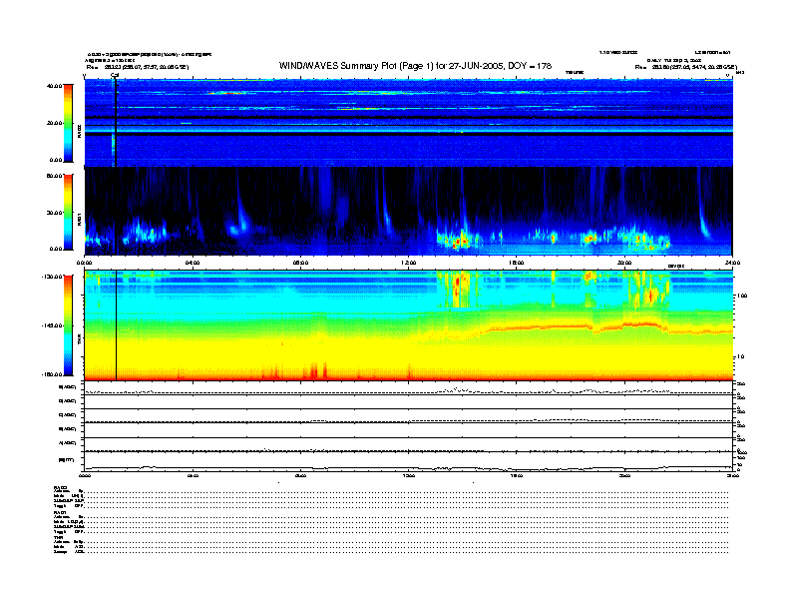Viewport: 790px width, 611px height.
Task: Click the 60.00 label on RAD1 scale
Action: [54, 176]
